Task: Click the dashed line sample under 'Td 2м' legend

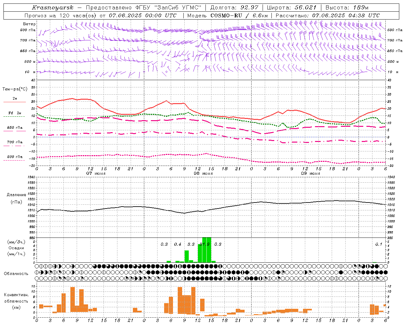Action: [x=14, y=117]
